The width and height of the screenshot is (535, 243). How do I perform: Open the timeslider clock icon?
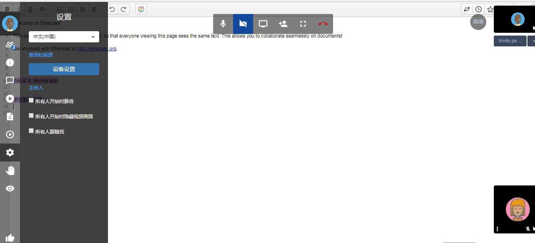click(479, 9)
